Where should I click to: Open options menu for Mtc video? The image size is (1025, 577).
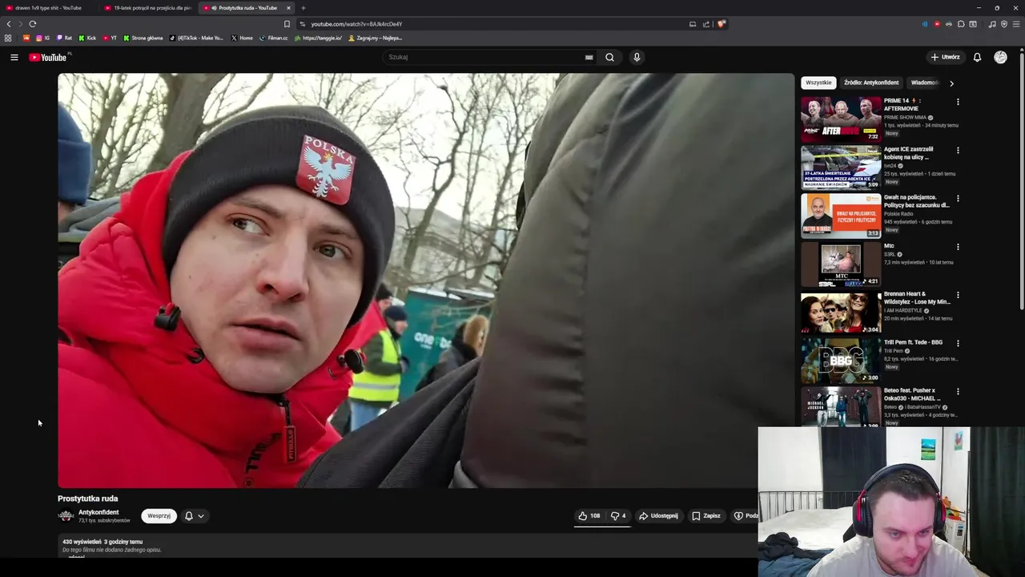pos(958,247)
